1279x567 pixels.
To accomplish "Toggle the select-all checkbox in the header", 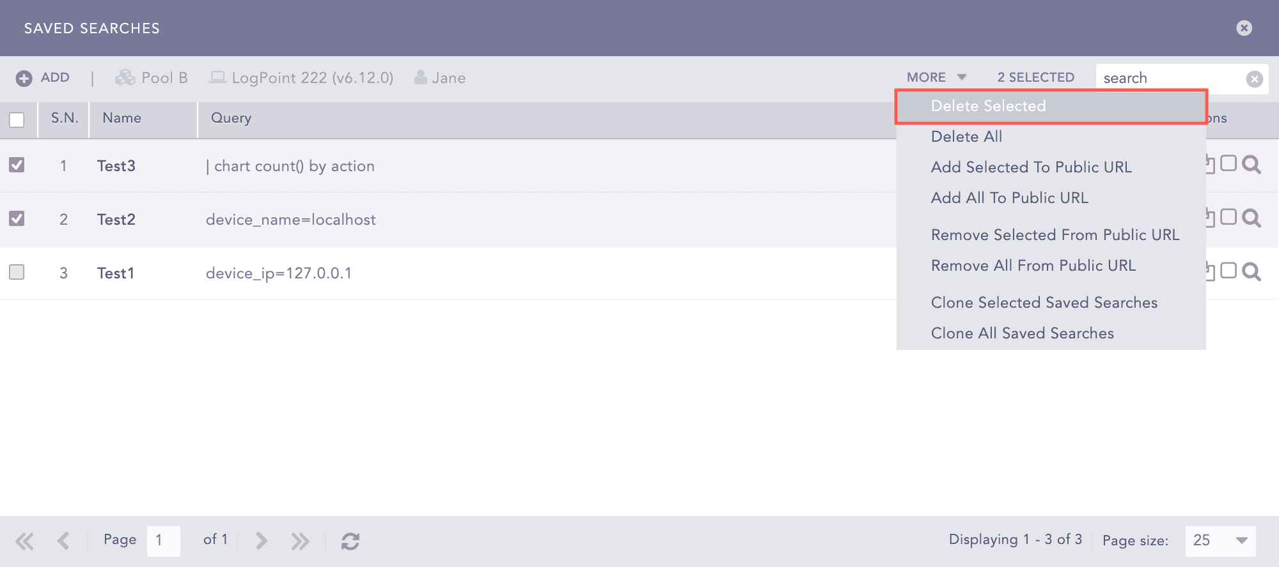I will coord(17,119).
